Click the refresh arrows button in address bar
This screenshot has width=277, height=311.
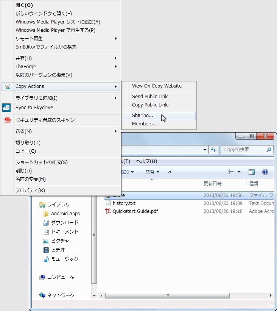(213, 150)
